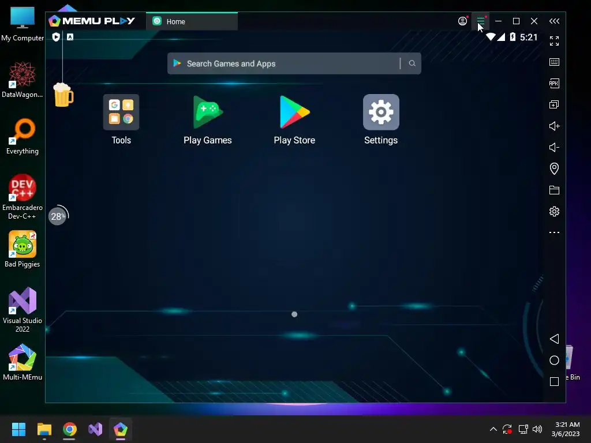Click the MEmu account profile icon
The width and height of the screenshot is (591, 443).
[462, 21]
